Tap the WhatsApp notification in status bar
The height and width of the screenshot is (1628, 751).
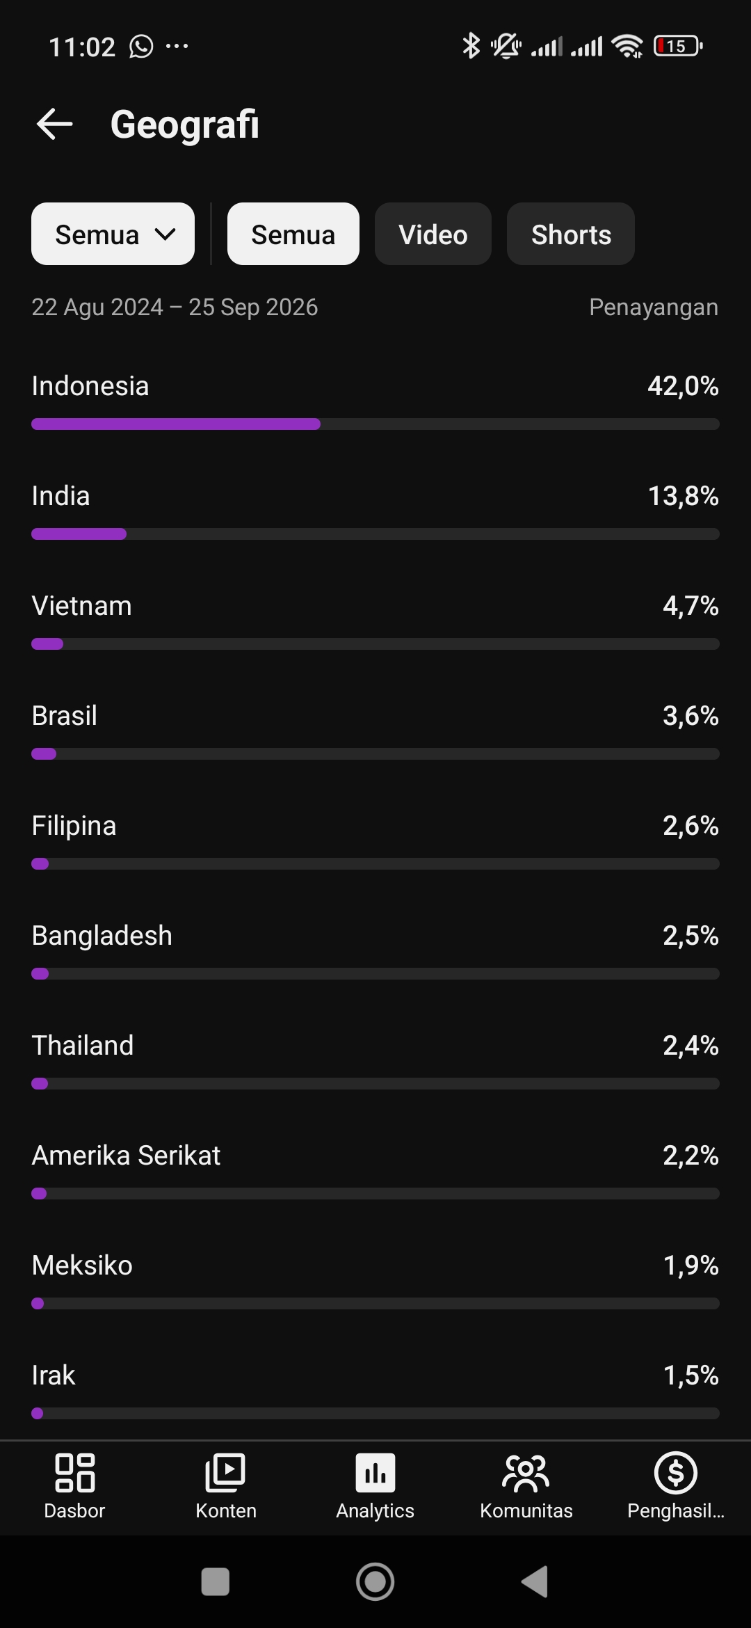tap(141, 47)
